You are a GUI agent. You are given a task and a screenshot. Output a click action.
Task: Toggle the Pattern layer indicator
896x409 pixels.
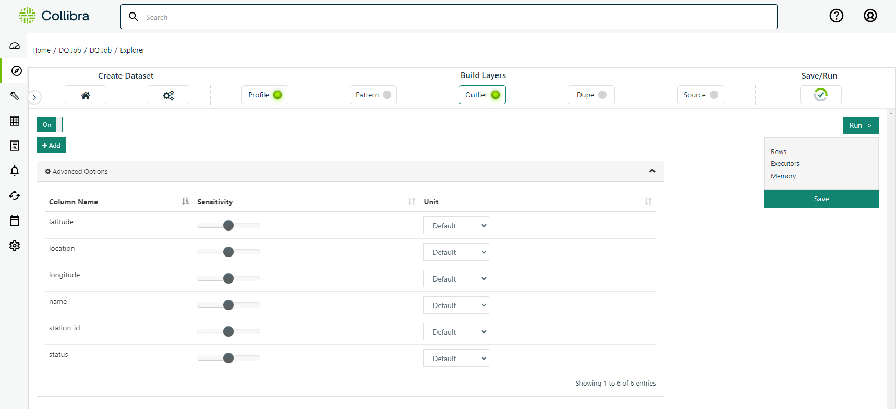tap(387, 95)
